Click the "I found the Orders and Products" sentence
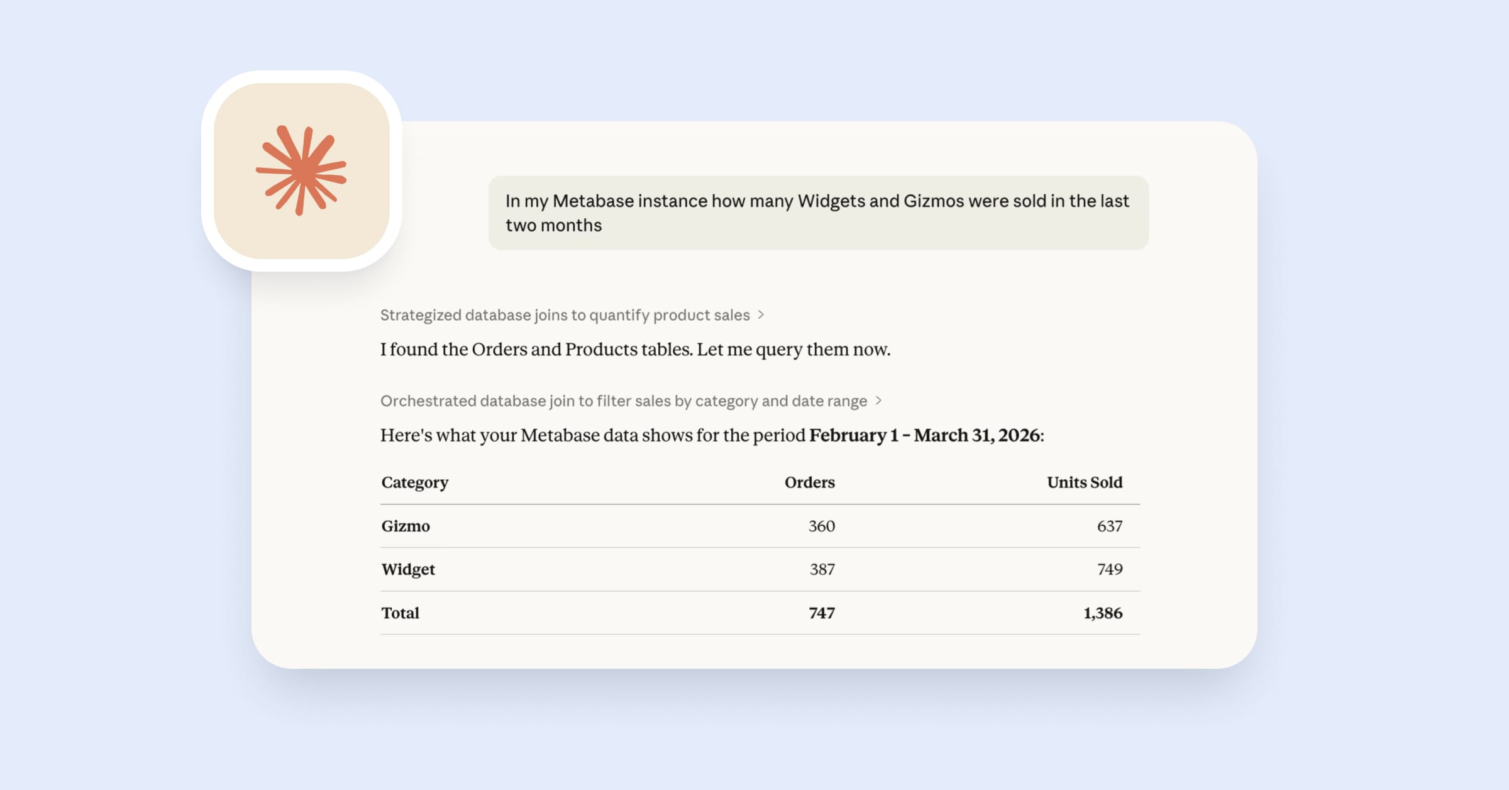Image resolution: width=1509 pixels, height=790 pixels. coord(635,350)
